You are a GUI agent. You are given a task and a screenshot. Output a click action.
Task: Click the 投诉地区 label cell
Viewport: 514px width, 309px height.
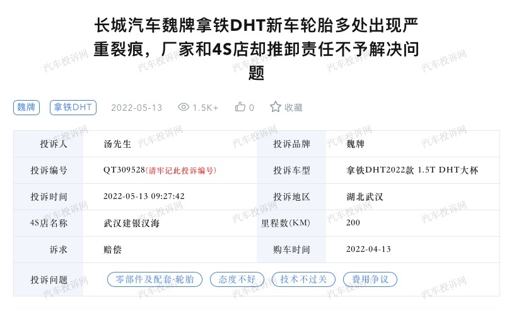[x=291, y=197]
